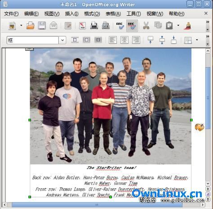This screenshot has width=213, height=209.
Task: Run Spelling and Grammar check icon
Action: pos(120,26)
